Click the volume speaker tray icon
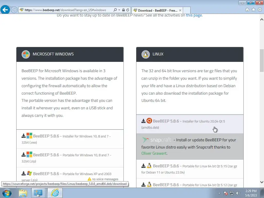 (x=238, y=193)
